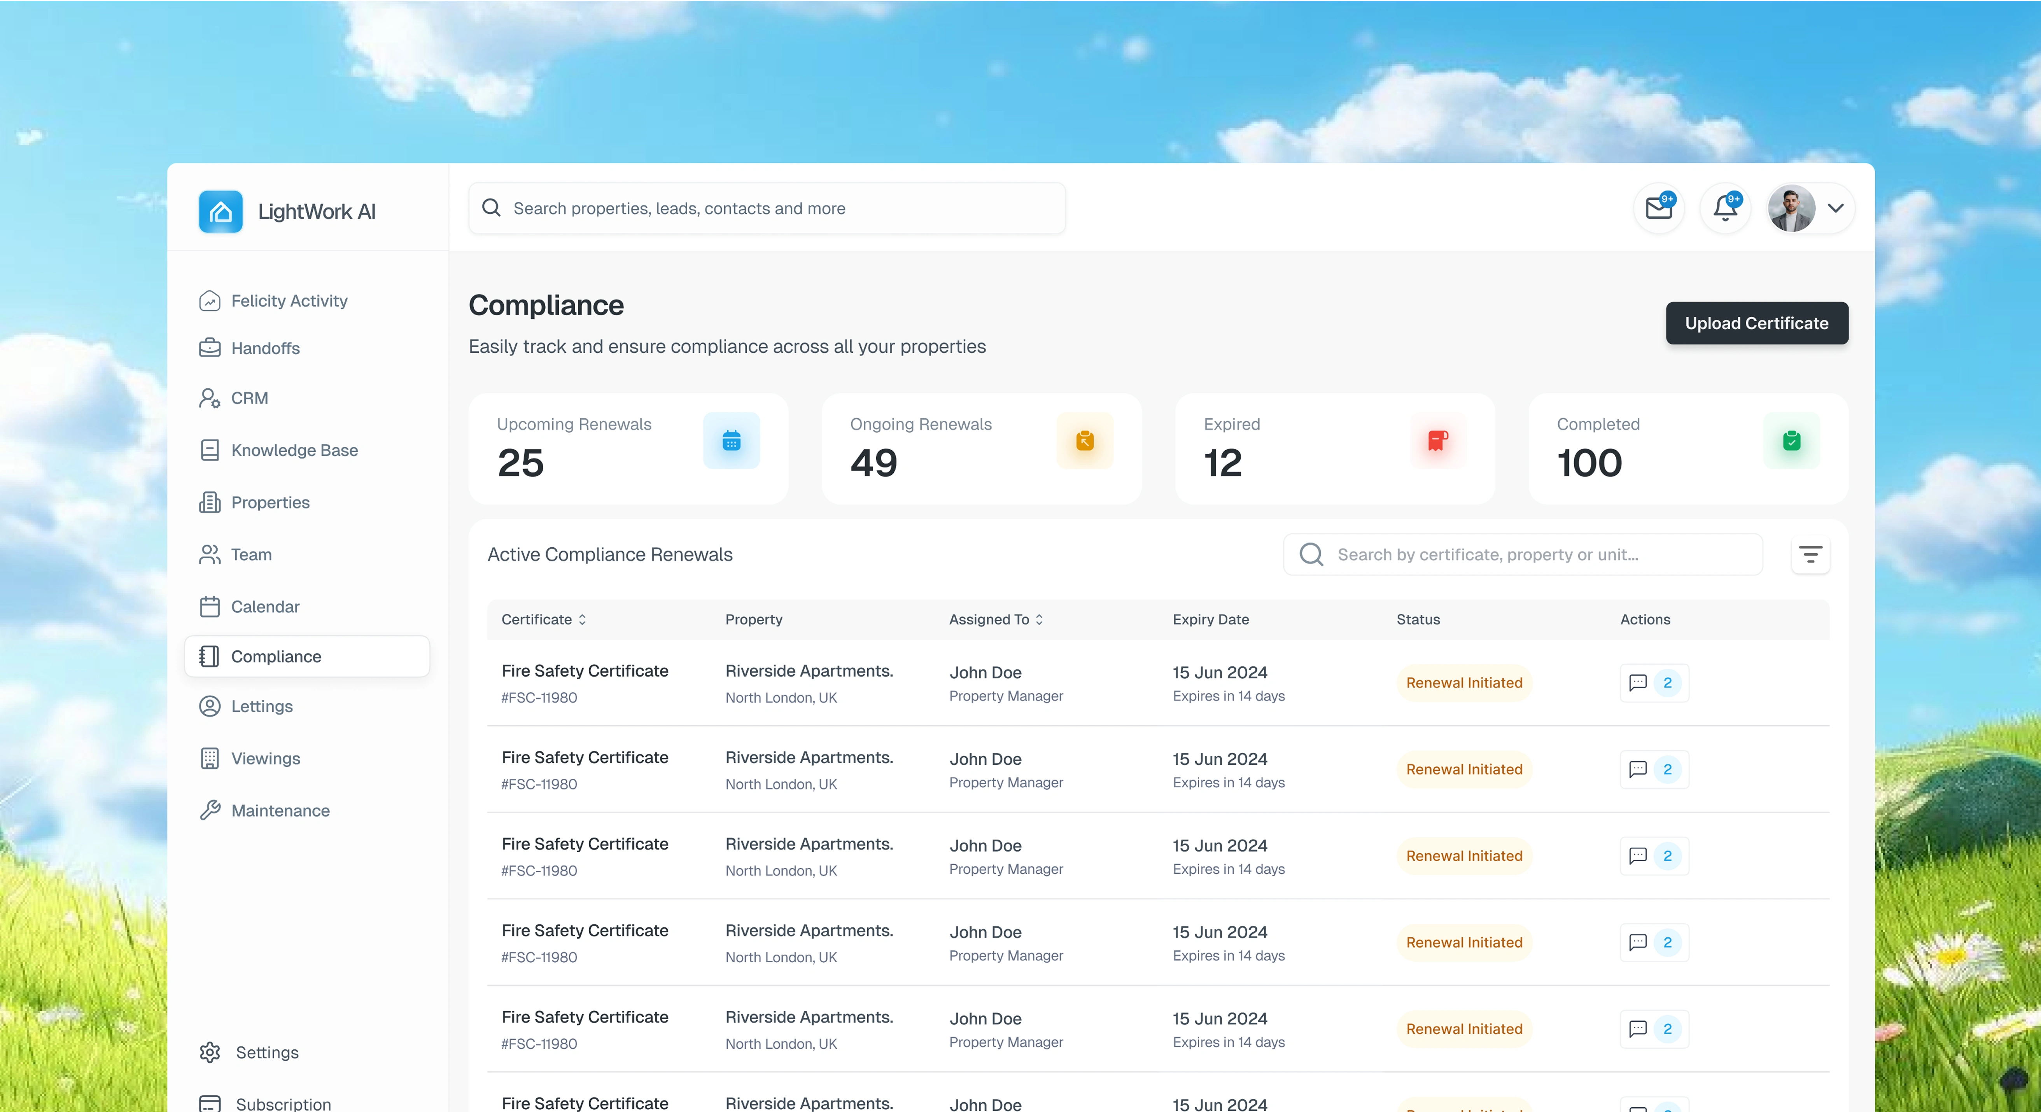Expand the user profile dropdown chevron
2041x1112 pixels.
[x=1836, y=208]
